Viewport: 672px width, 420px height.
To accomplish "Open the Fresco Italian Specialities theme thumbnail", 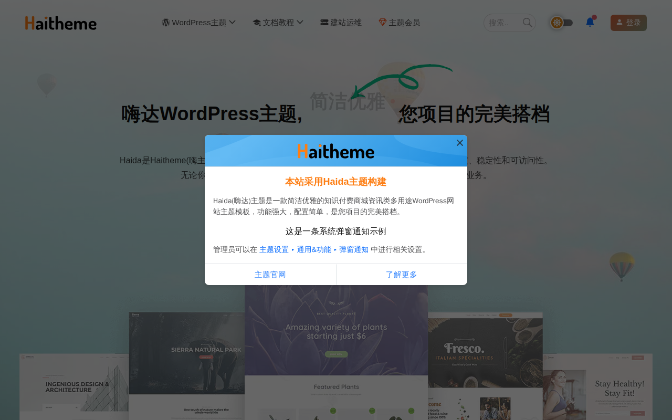I will click(x=486, y=366).
